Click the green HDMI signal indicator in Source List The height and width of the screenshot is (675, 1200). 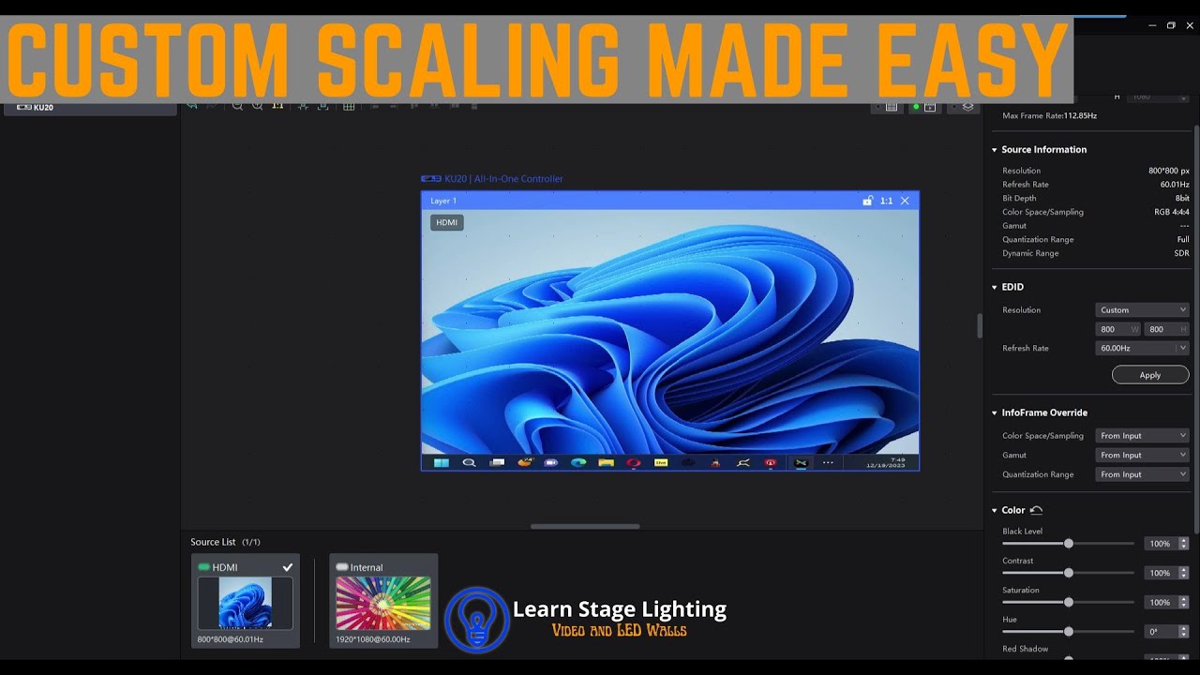(x=203, y=567)
